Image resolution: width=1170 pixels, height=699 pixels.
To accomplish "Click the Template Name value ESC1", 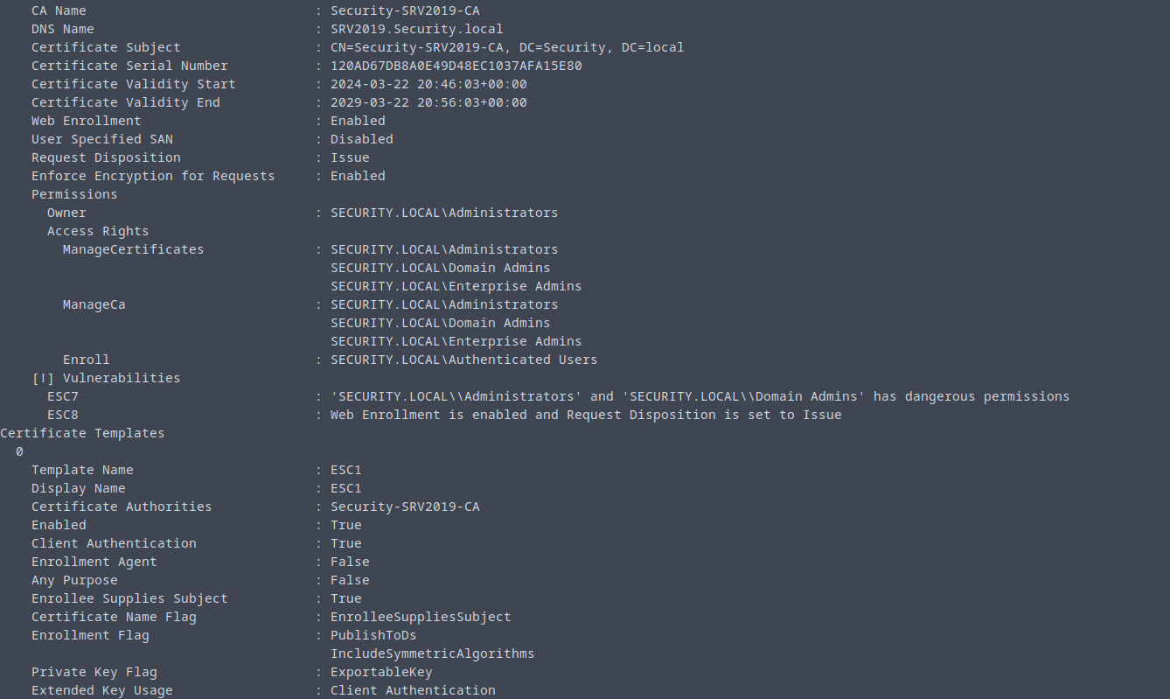I will point(345,471).
